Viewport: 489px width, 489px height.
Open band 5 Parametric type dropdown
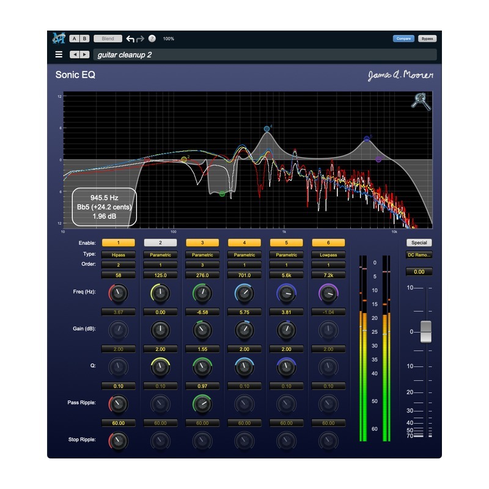coord(286,255)
